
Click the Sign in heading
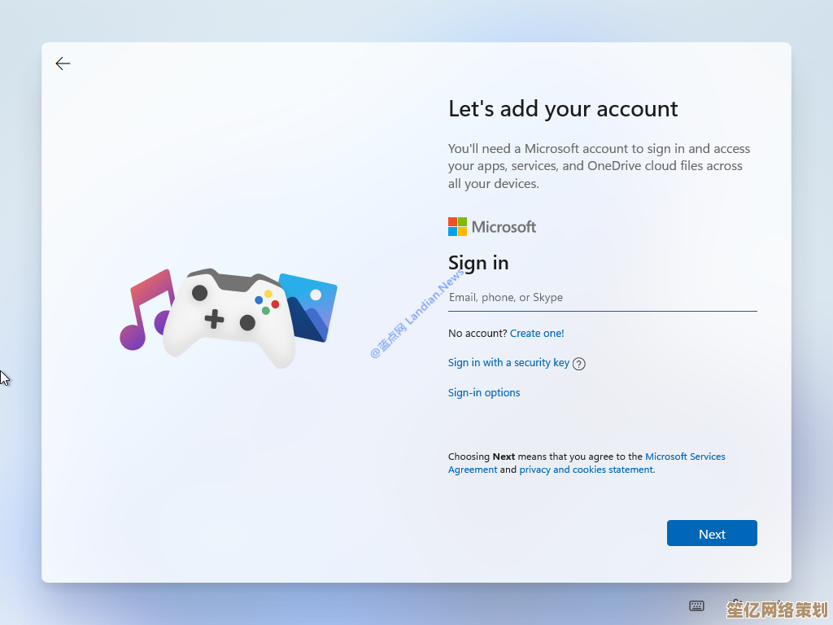(x=478, y=263)
